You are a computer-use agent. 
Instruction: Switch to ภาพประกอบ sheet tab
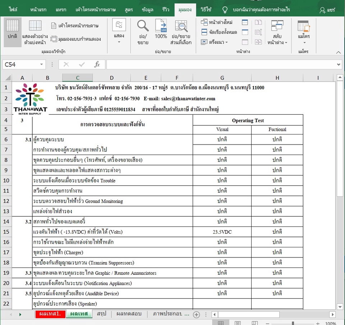pyautogui.click(x=168, y=314)
